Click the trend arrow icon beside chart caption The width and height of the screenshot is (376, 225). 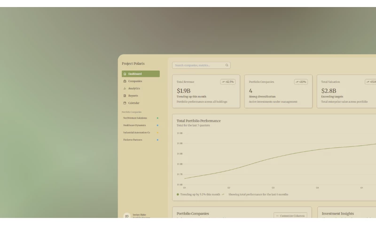pos(223,194)
